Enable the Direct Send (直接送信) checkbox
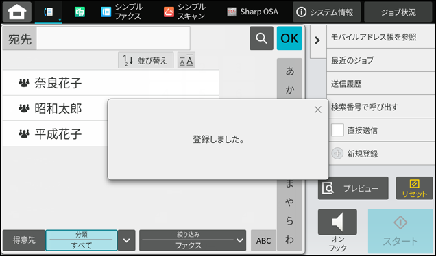Image resolution: width=436 pixels, height=256 pixels. point(337,130)
